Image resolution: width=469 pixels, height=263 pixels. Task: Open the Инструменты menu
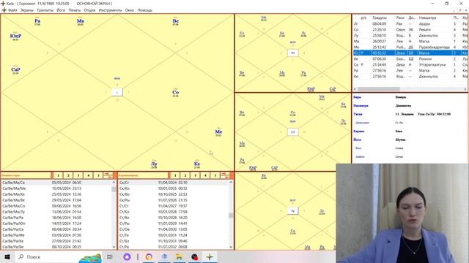click(x=110, y=10)
